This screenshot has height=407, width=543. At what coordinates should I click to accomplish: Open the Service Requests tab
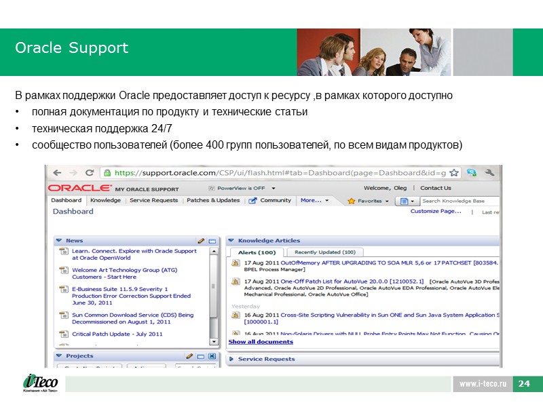(154, 200)
